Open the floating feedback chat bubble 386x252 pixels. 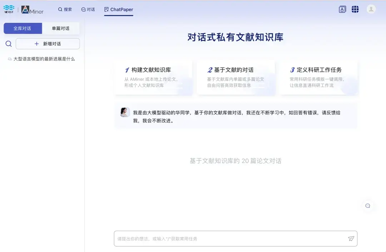pyautogui.click(x=368, y=206)
